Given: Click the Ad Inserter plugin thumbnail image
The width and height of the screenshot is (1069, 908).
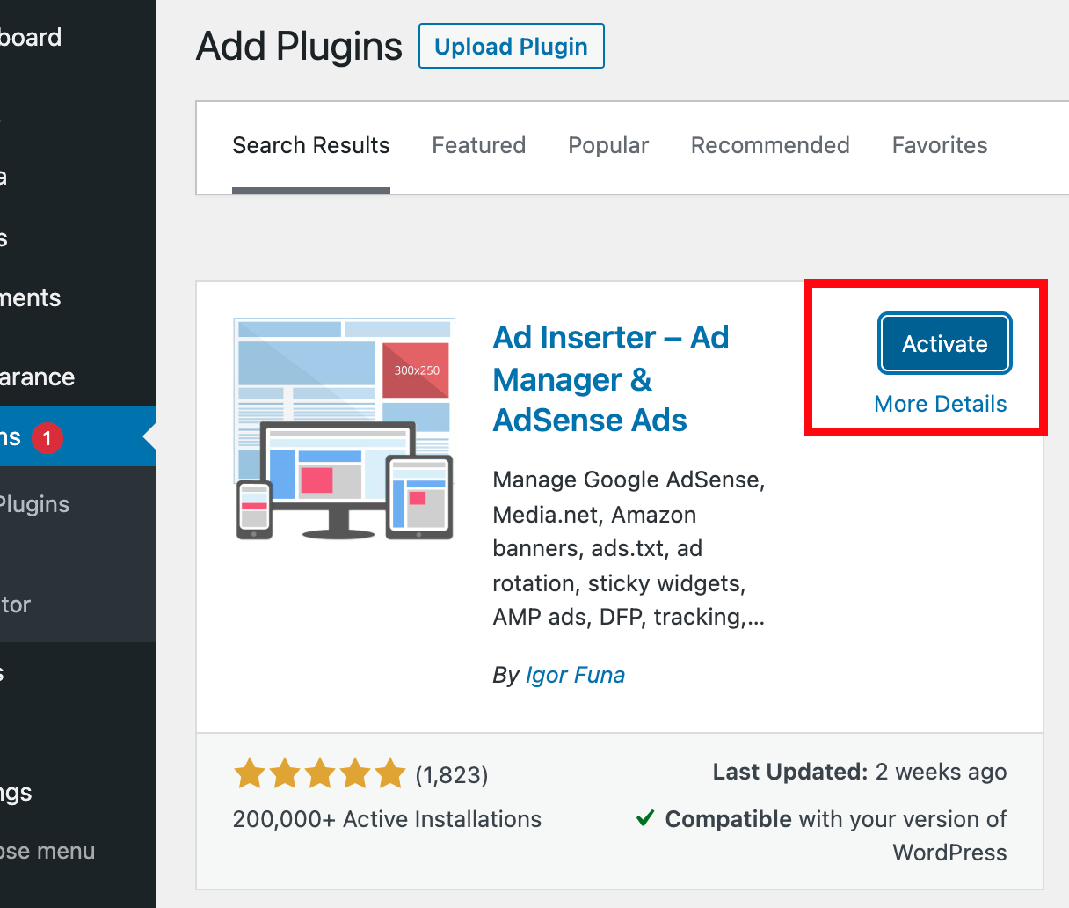Looking at the screenshot, I should 345,429.
